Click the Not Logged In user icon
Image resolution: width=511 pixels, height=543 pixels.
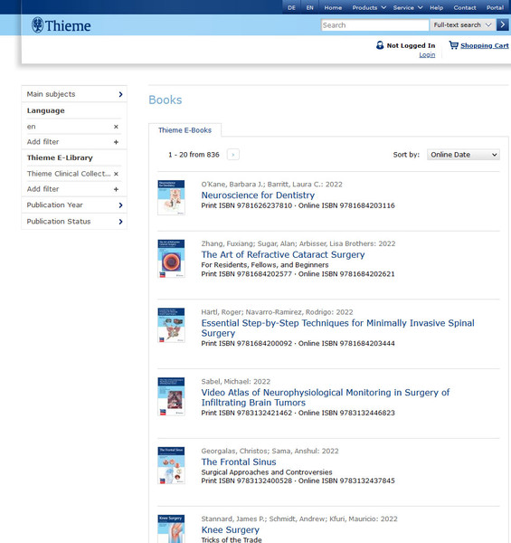point(380,45)
